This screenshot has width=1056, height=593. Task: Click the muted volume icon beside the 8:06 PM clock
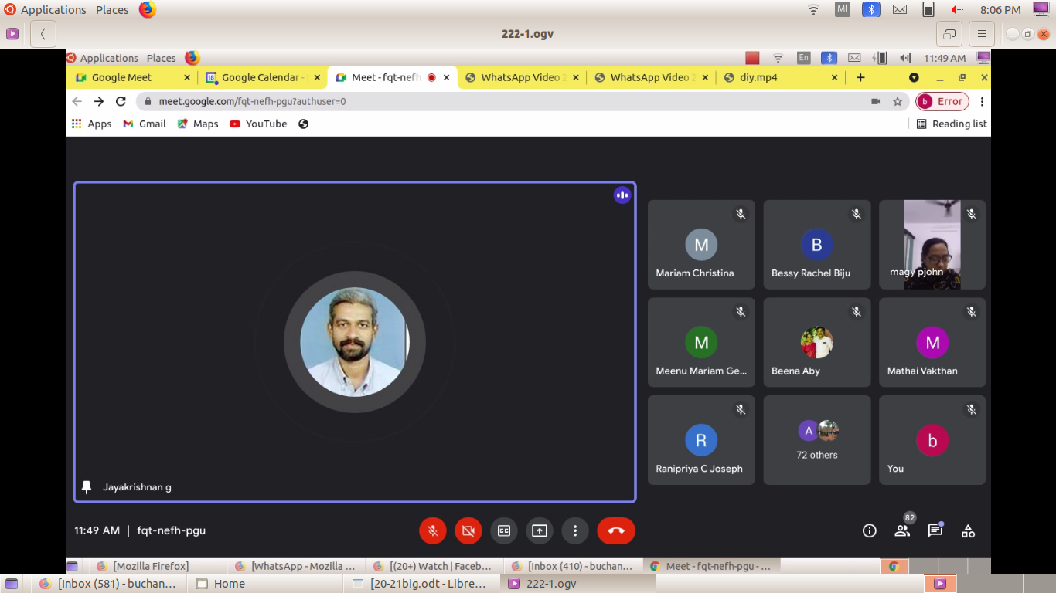coord(957,9)
